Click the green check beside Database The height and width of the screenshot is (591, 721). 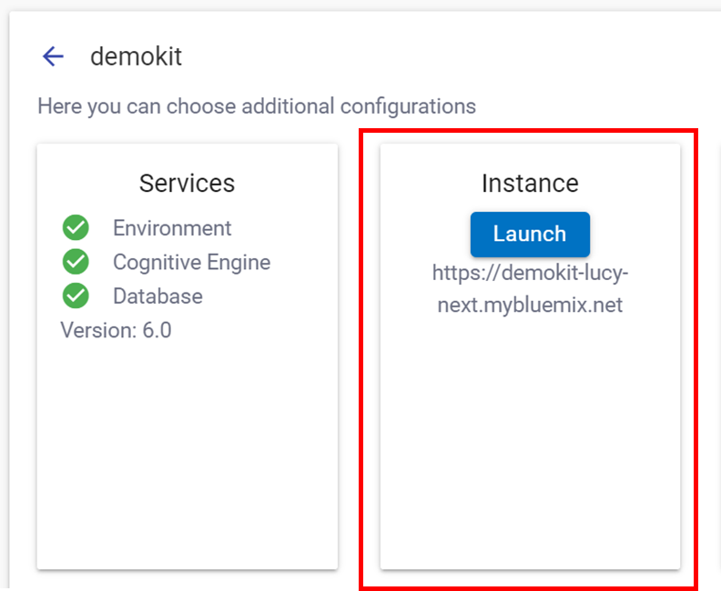pos(76,295)
